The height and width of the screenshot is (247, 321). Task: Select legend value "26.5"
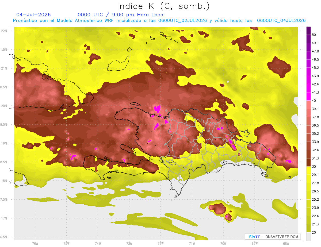(315, 191)
